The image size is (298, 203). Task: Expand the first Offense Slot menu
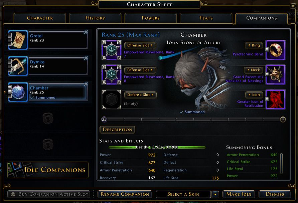(x=140, y=45)
